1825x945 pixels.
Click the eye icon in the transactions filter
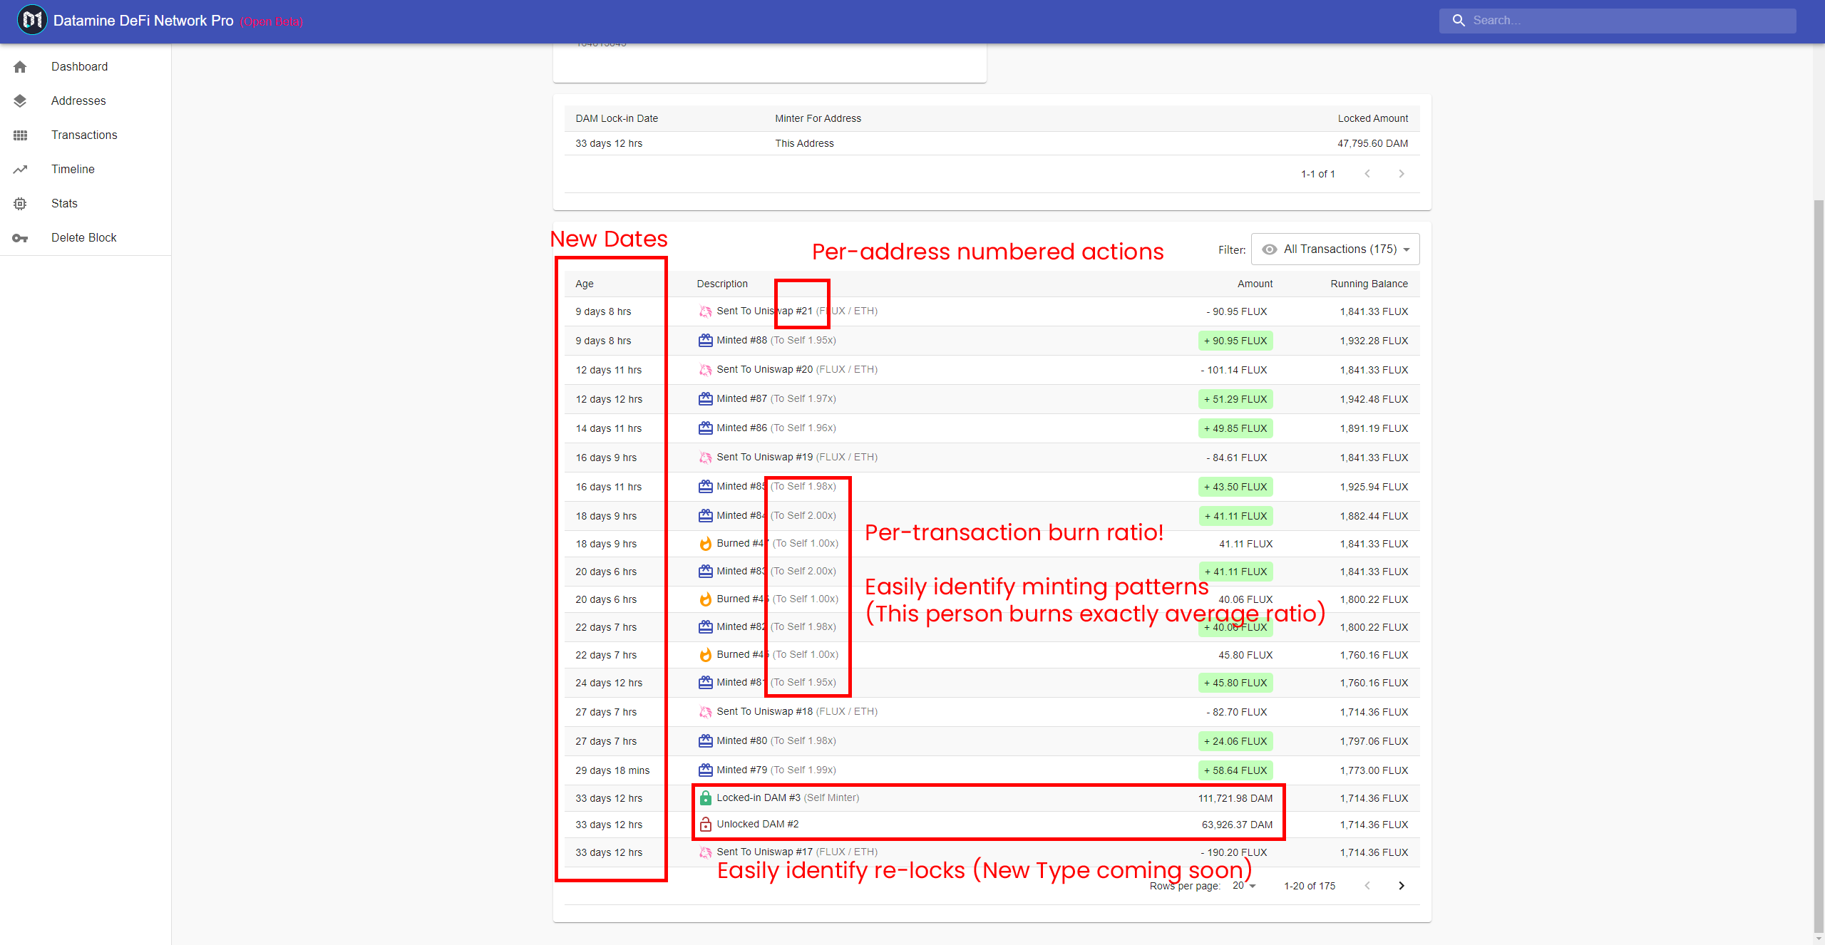click(1269, 249)
